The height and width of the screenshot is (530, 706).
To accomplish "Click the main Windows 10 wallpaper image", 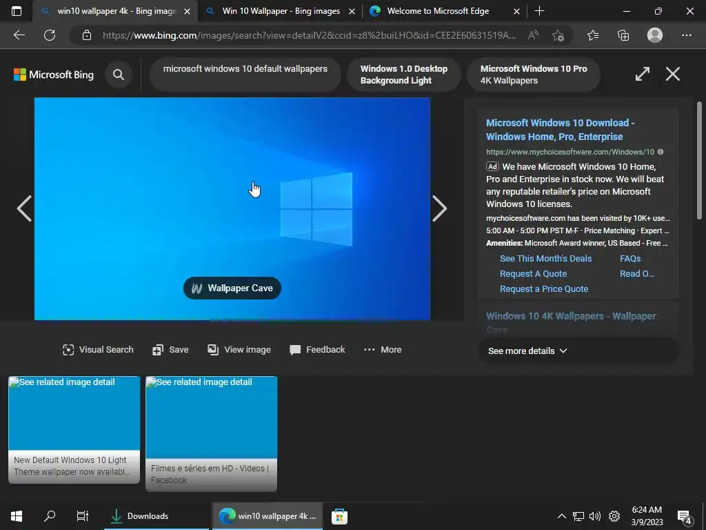I will (232, 208).
